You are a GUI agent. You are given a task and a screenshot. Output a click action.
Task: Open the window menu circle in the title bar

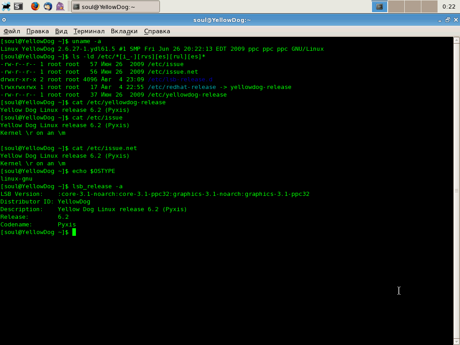click(4, 20)
